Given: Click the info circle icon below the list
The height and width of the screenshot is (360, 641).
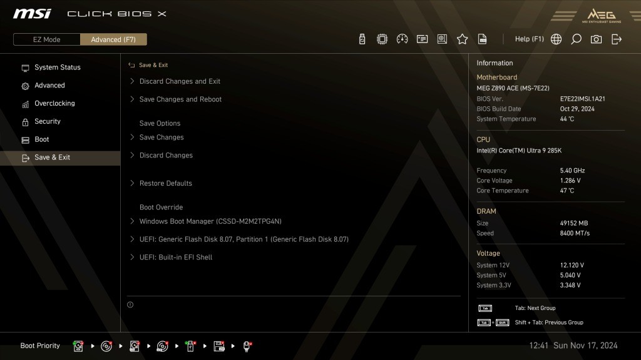Looking at the screenshot, I should 130,304.
